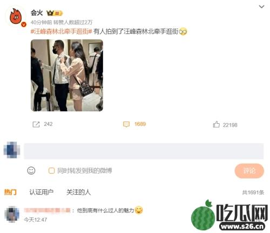This screenshot has height=233, width=270.
Task: Switch to the 热门 comments tab
Action: 10,192
